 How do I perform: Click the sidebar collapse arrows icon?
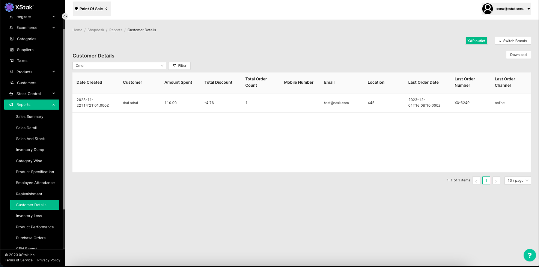pos(65,17)
